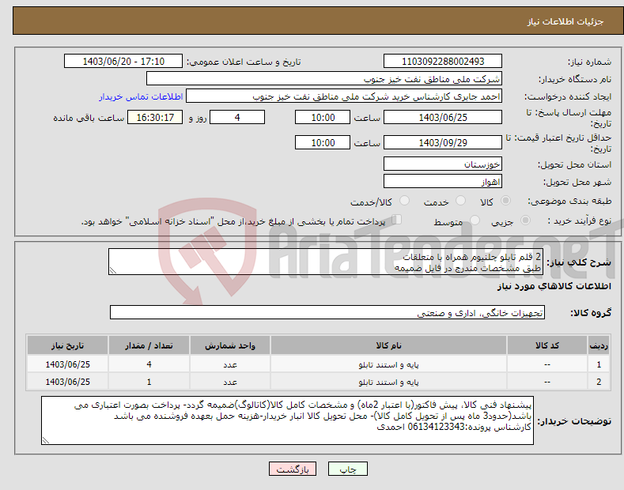Open the اطلاعات تماس خریدار link

[141, 96]
